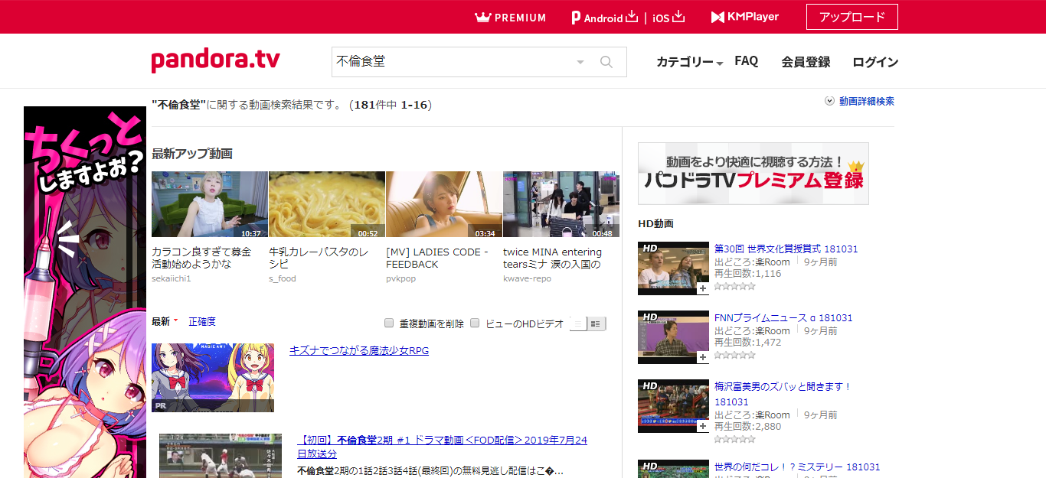Enable 重複動画を削除 checkbox

pos(389,323)
